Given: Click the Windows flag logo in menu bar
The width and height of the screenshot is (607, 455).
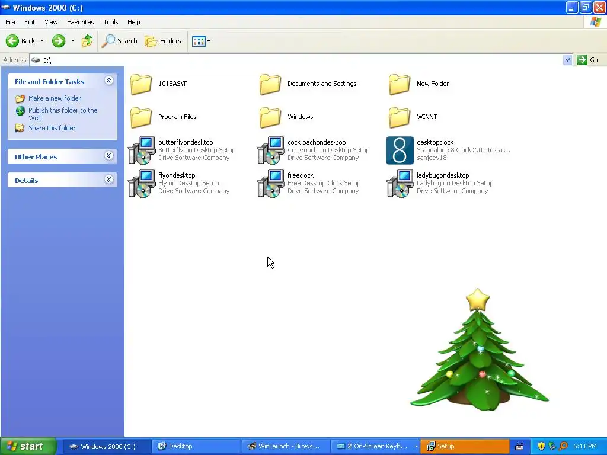Looking at the screenshot, I should (x=595, y=22).
